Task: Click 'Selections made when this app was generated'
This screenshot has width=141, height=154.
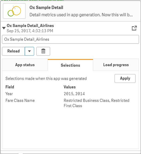Action: 46,79
